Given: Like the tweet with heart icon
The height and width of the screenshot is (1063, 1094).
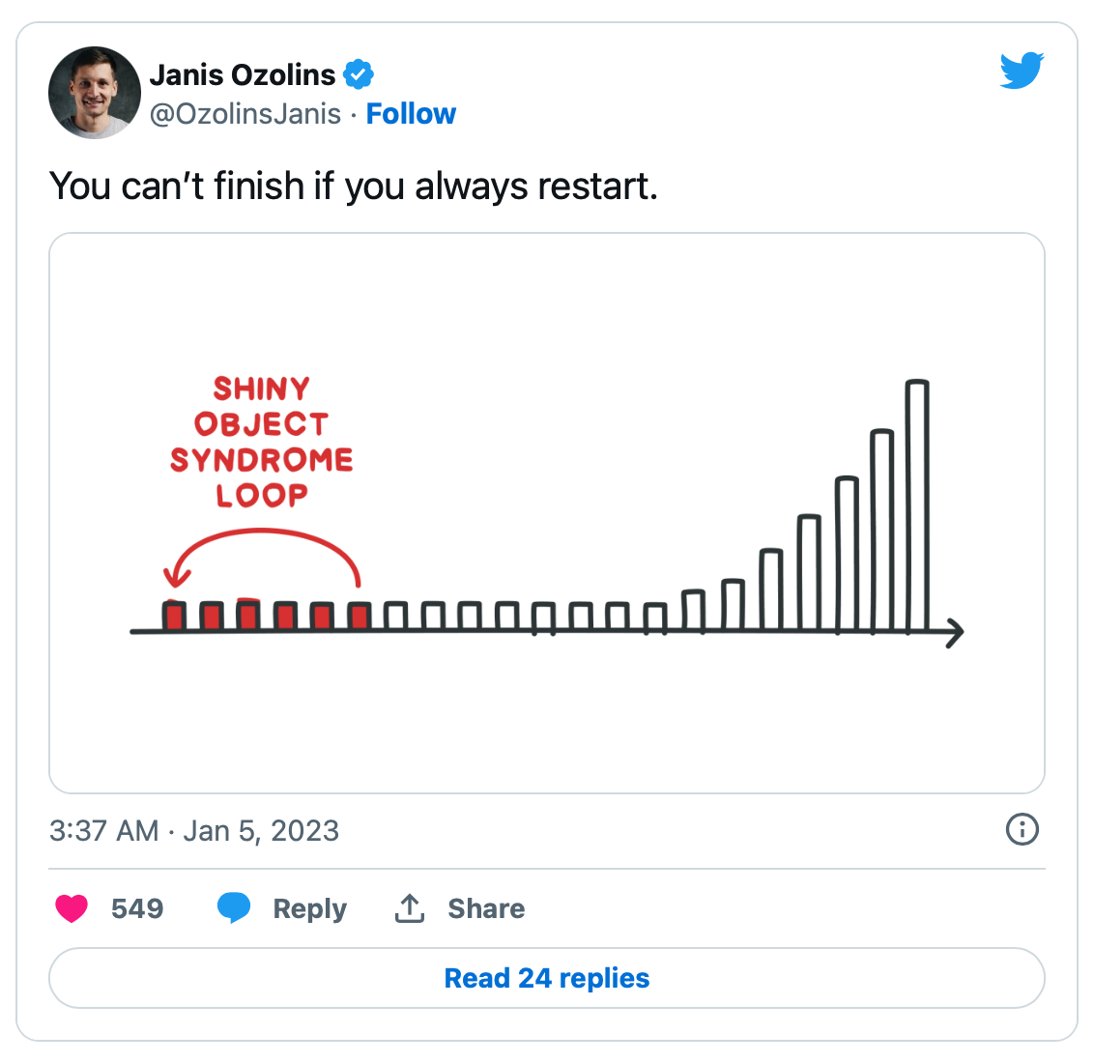Looking at the screenshot, I should coord(72,908).
